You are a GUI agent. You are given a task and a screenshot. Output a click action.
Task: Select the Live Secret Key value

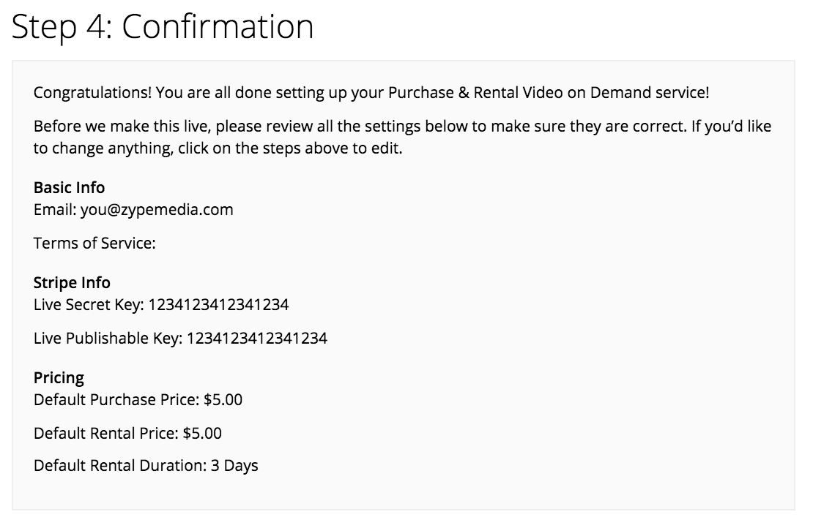(218, 305)
